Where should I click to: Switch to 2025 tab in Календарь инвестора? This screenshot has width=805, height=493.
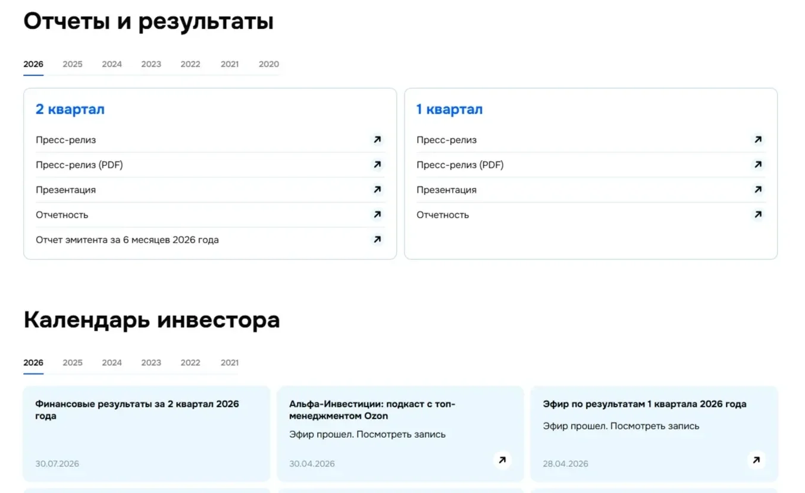(73, 363)
